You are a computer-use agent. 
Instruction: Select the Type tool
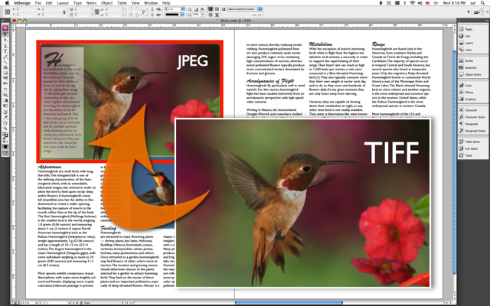point(5,51)
